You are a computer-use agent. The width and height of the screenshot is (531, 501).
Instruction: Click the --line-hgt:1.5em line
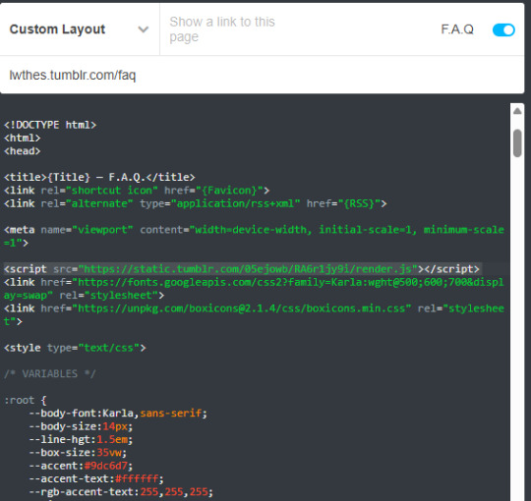coord(81,440)
